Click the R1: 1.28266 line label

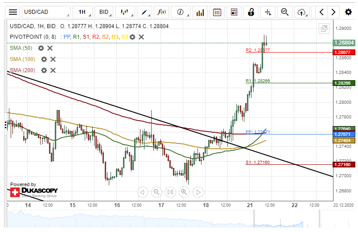point(258,81)
